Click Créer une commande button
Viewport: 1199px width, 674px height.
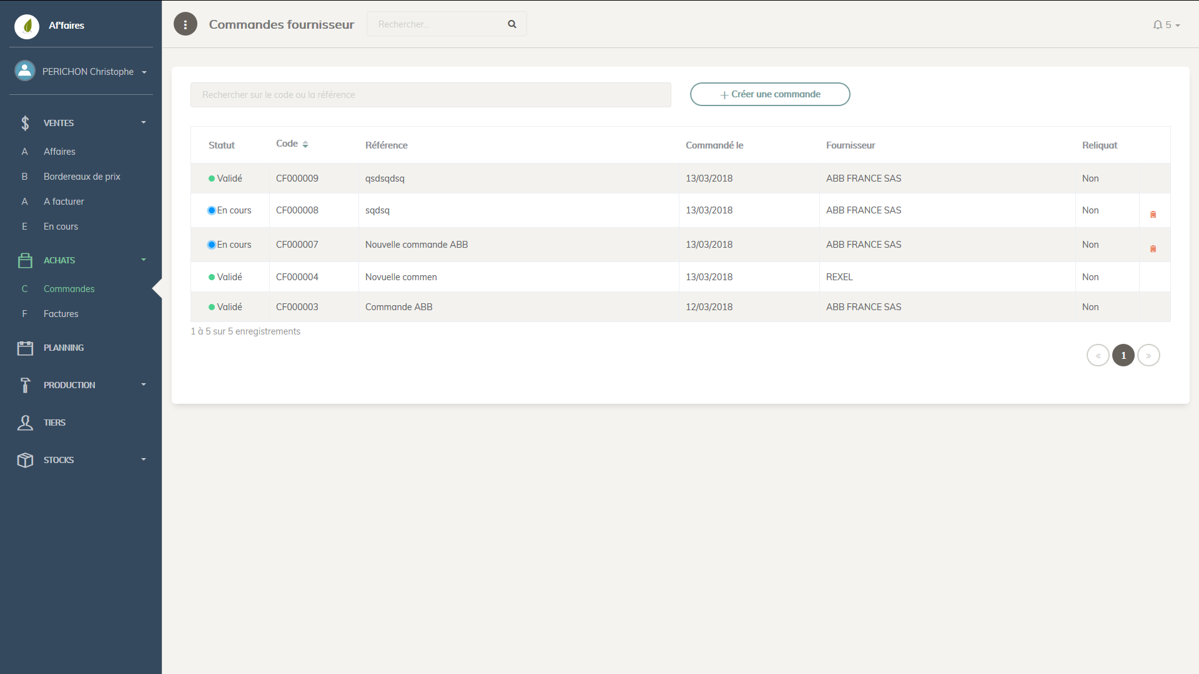[770, 94]
